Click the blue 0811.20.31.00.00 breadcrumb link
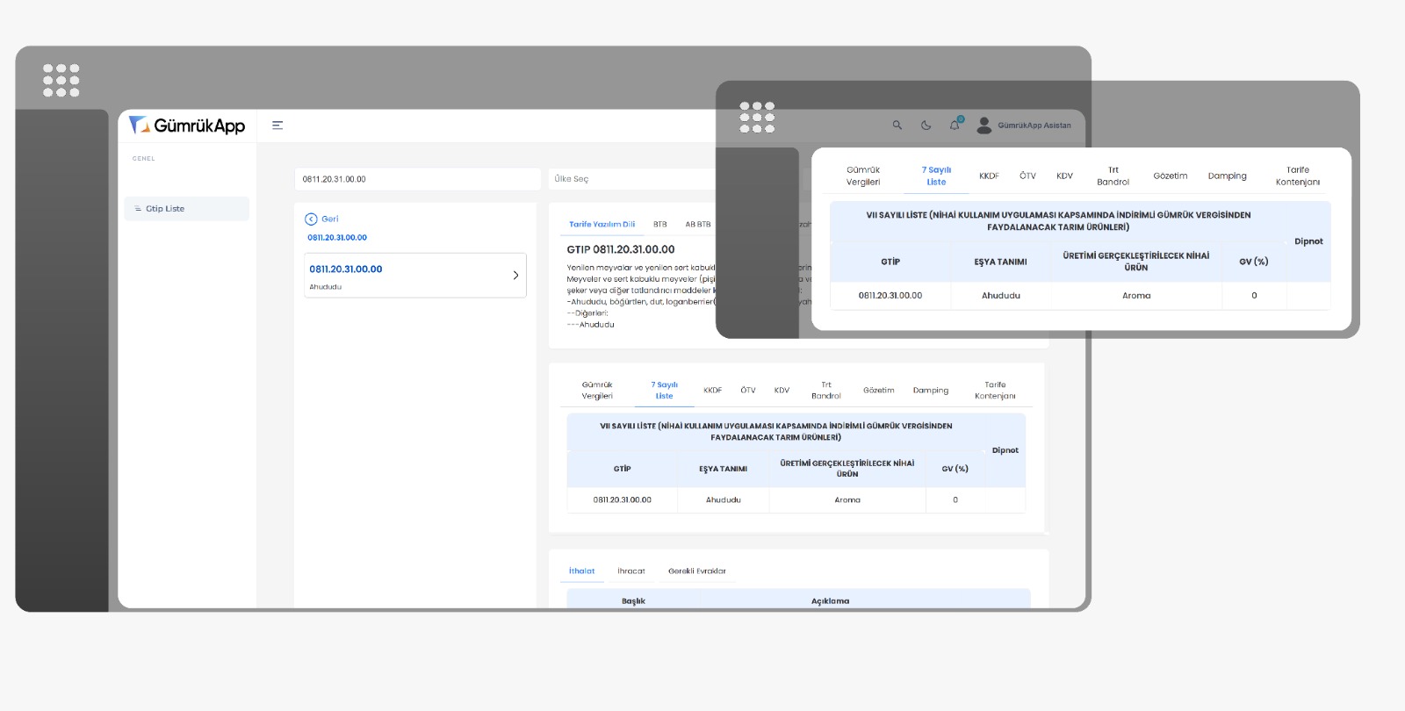 coord(337,238)
